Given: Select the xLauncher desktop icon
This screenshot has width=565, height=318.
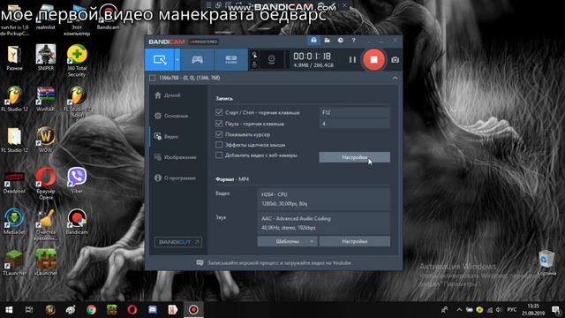Looking at the screenshot, I should (46, 262).
